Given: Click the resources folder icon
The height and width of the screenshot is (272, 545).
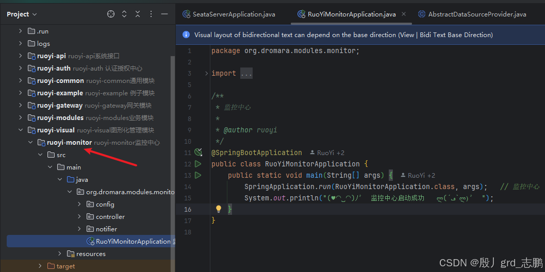Looking at the screenshot, I should coord(71,254).
